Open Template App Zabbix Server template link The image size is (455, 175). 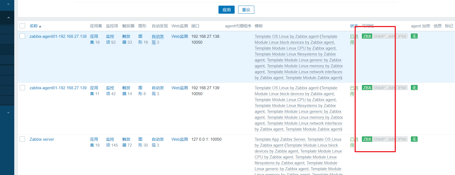pyautogui.click(x=280, y=139)
